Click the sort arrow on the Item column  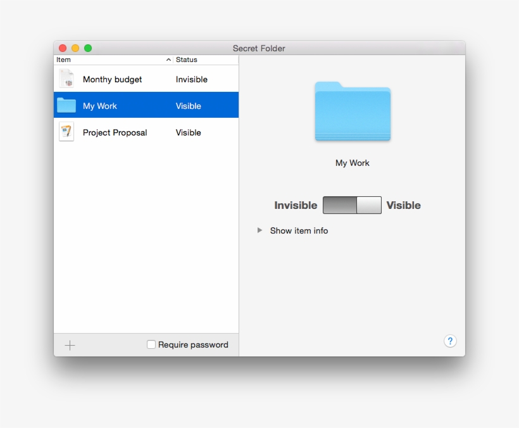[168, 60]
